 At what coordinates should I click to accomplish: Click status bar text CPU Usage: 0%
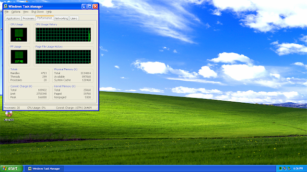point(36,107)
